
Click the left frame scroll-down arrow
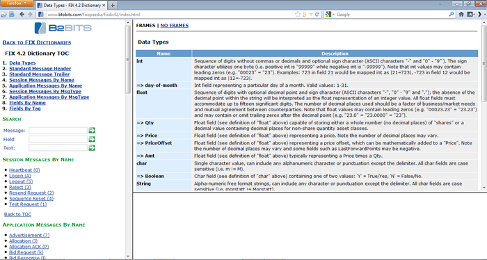point(127,257)
